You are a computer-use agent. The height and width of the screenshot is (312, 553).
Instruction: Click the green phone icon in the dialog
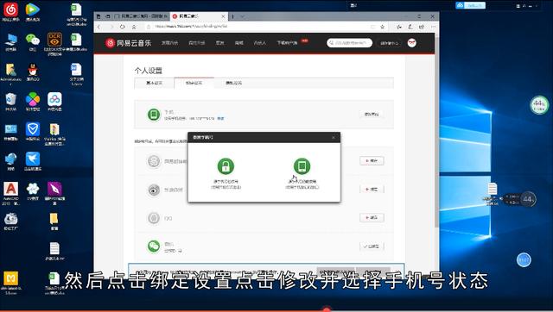point(302,166)
